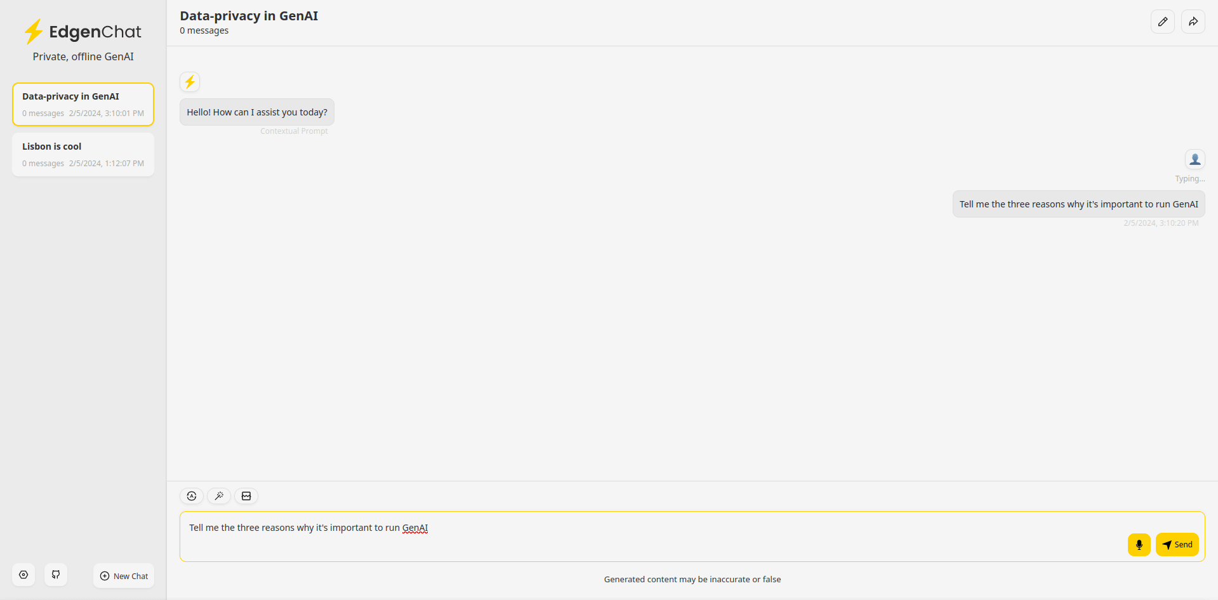Click the 'Contextual Prompt' label
The image size is (1218, 600).
click(294, 131)
